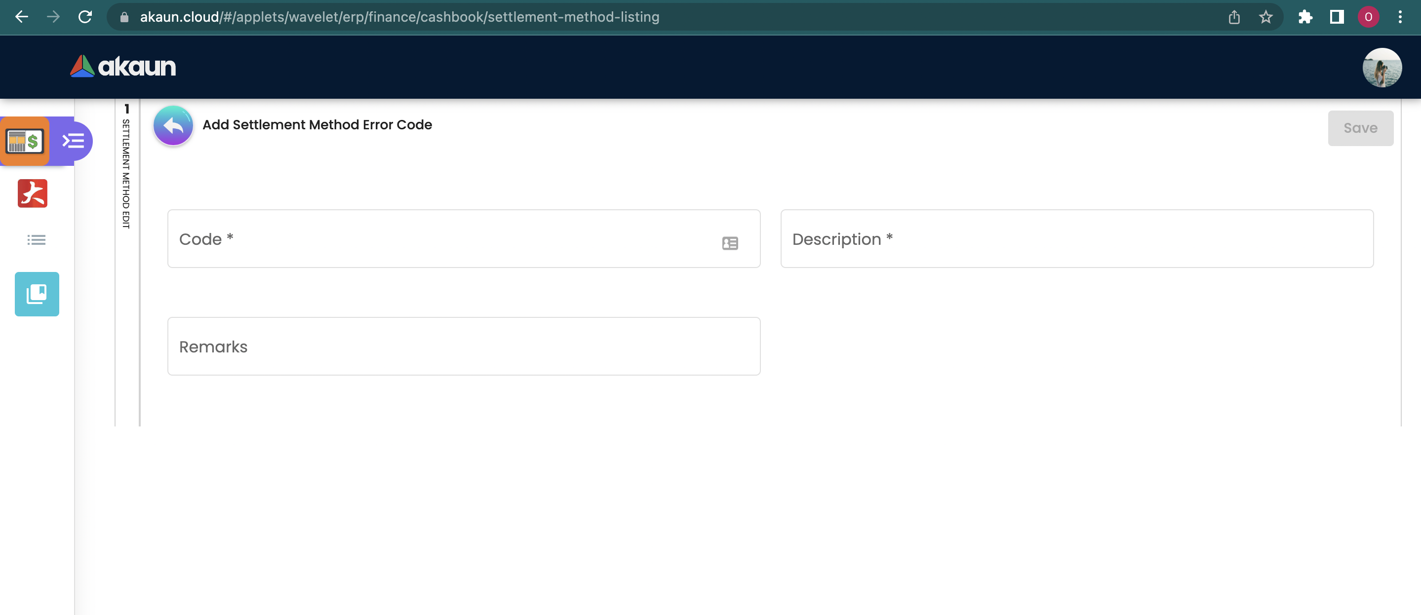Bookmark this page with the star icon
Image resolution: width=1421 pixels, height=615 pixels.
coord(1265,17)
